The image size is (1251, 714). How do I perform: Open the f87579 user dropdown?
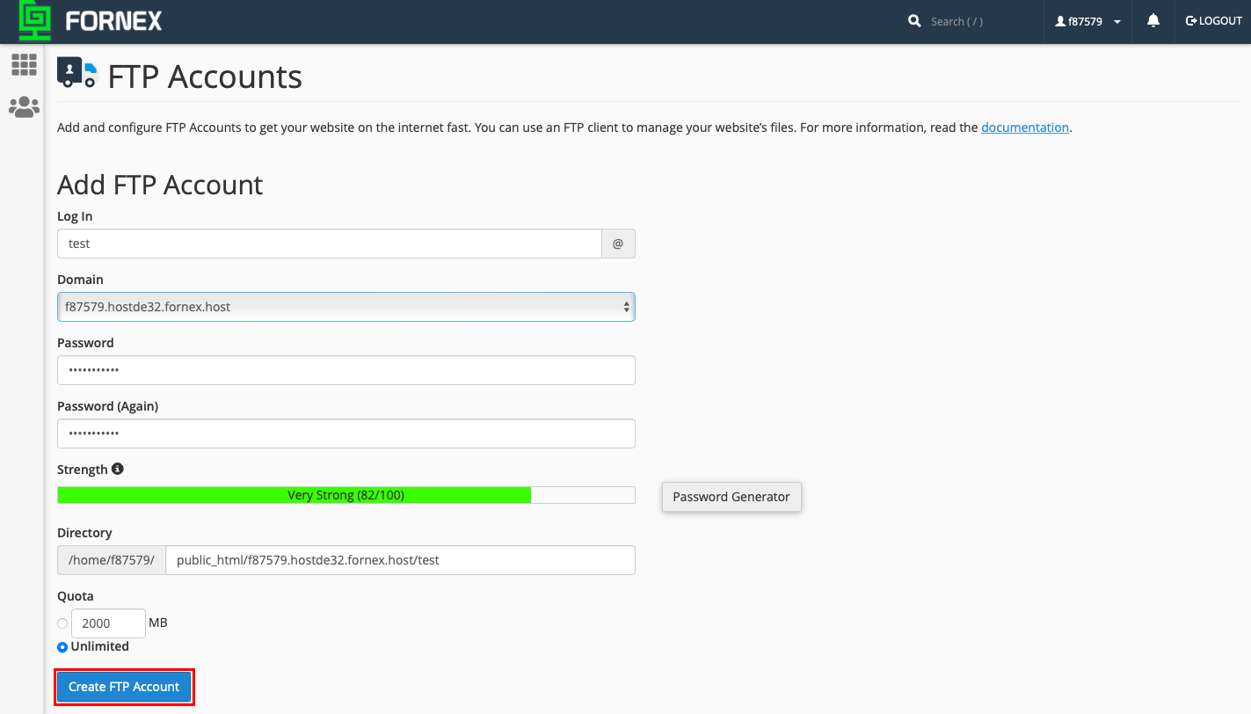click(1087, 21)
